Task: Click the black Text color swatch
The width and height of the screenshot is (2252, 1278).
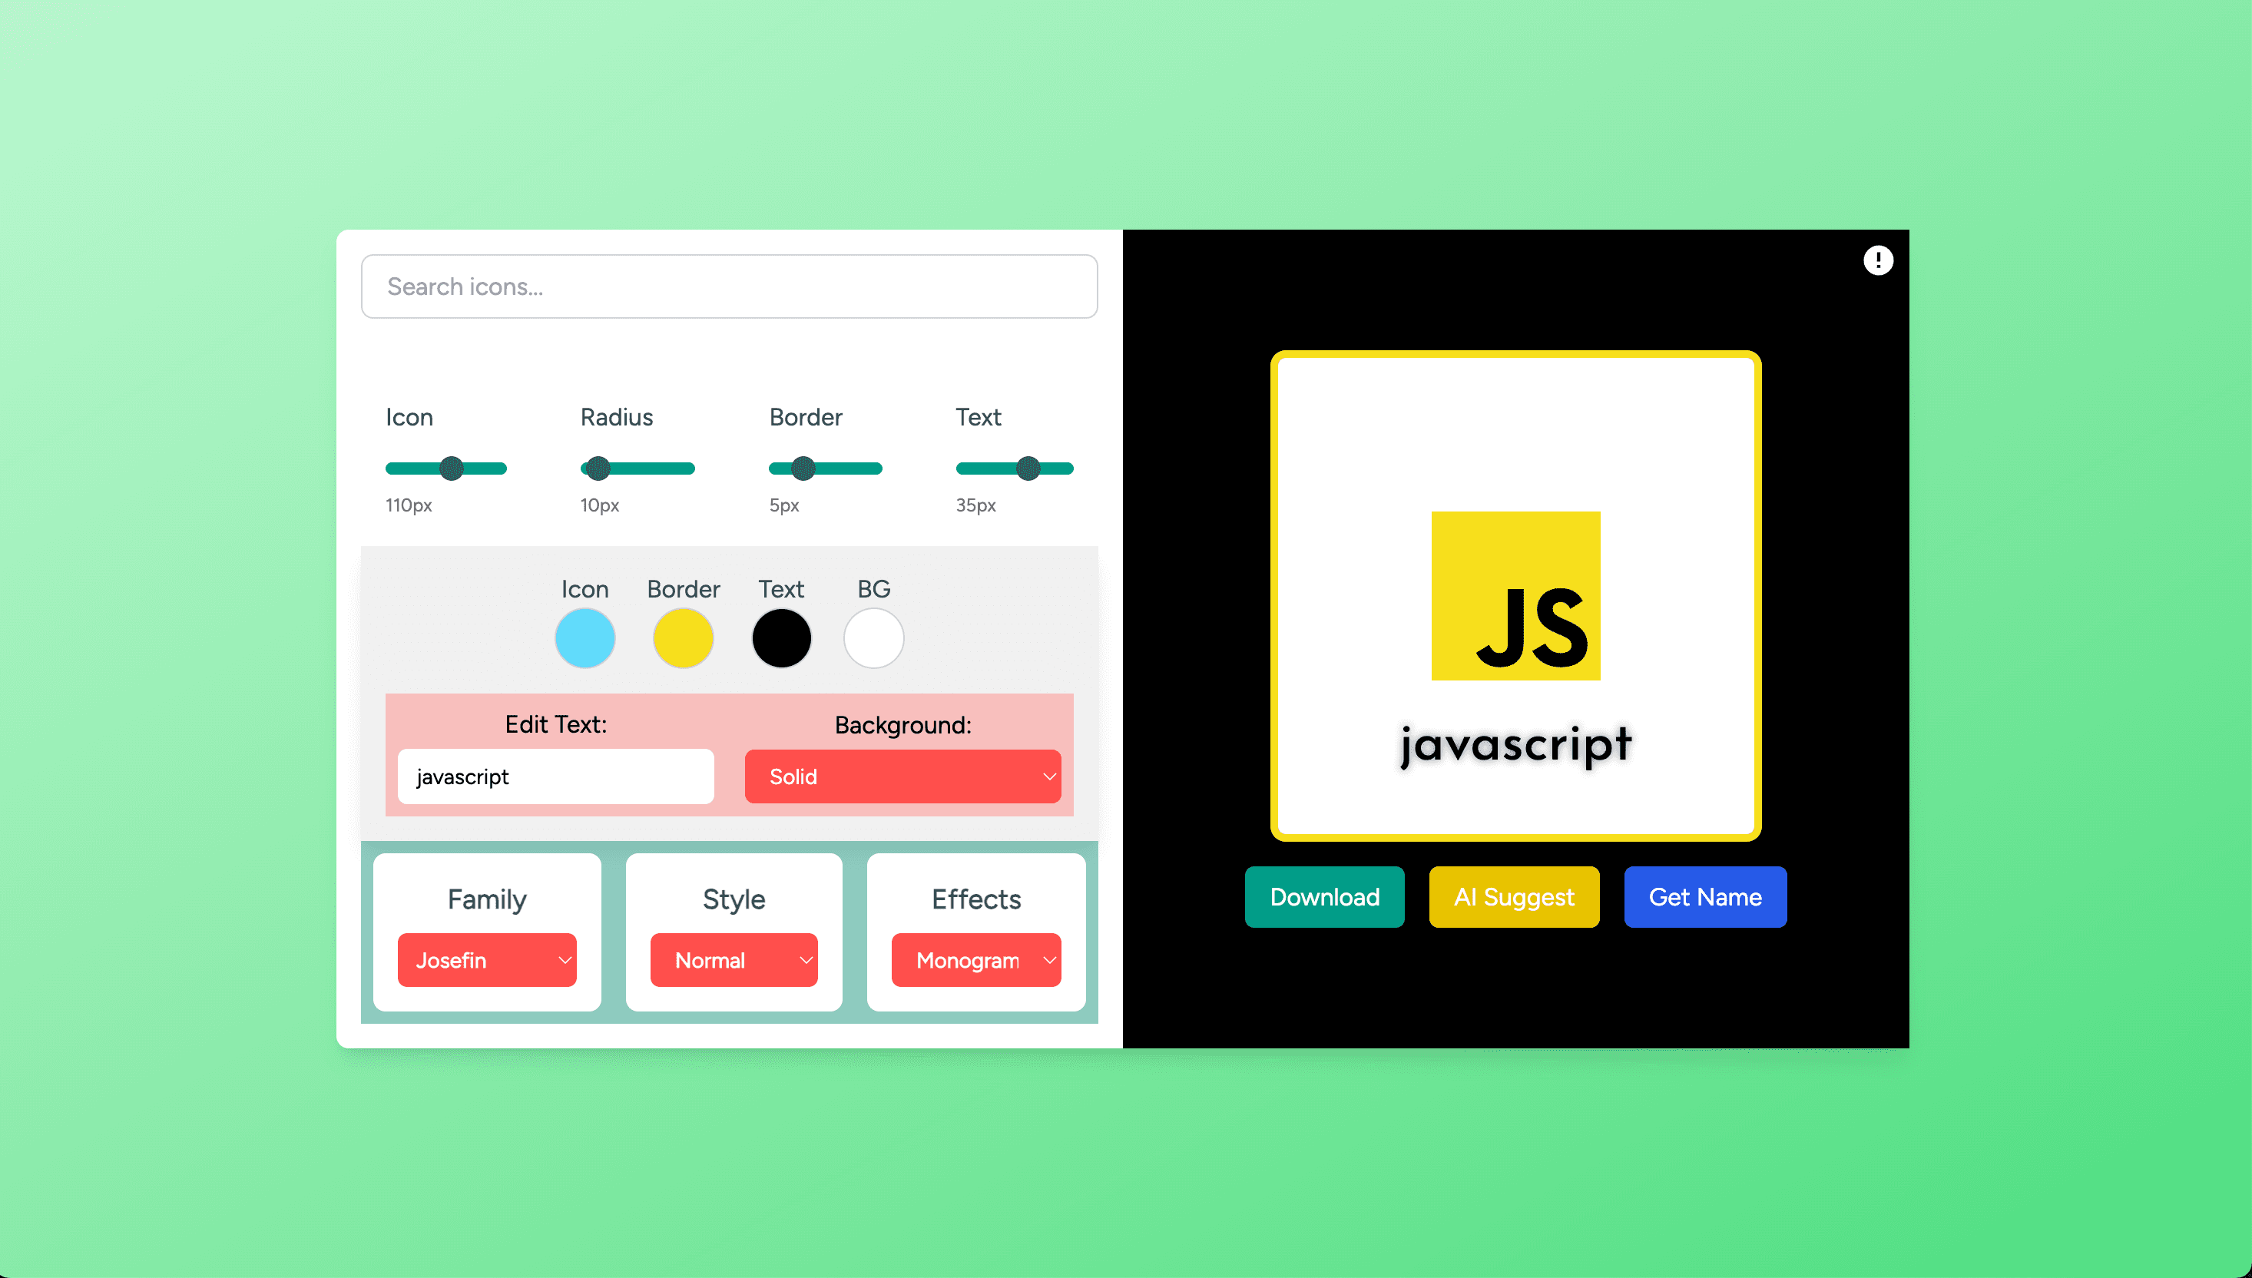Action: pos(780,636)
